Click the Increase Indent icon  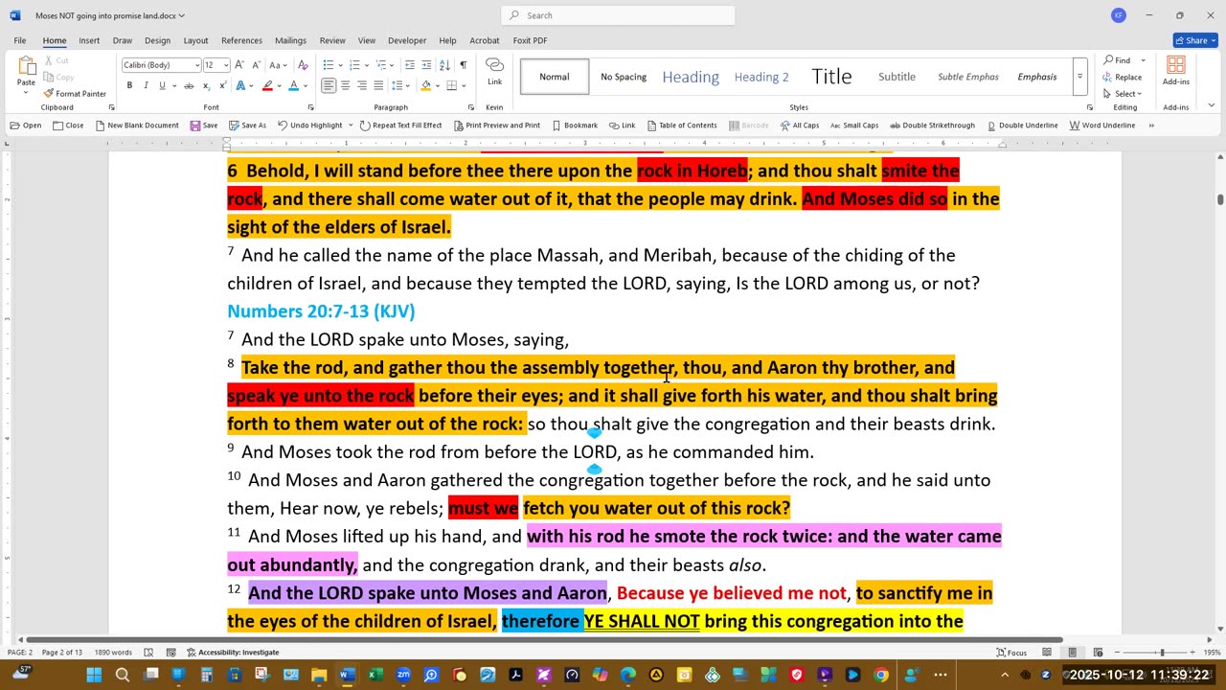click(x=426, y=65)
